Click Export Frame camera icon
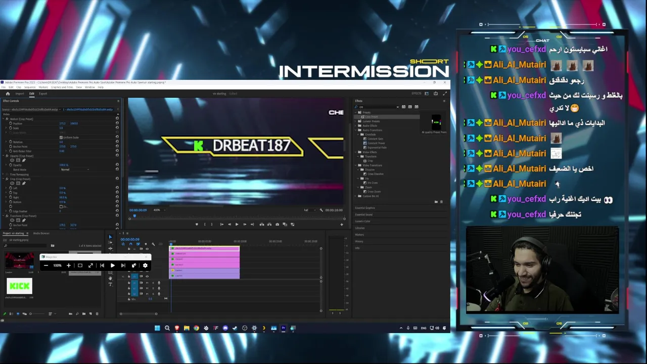Image resolution: width=647 pixels, height=364 pixels. point(277,224)
